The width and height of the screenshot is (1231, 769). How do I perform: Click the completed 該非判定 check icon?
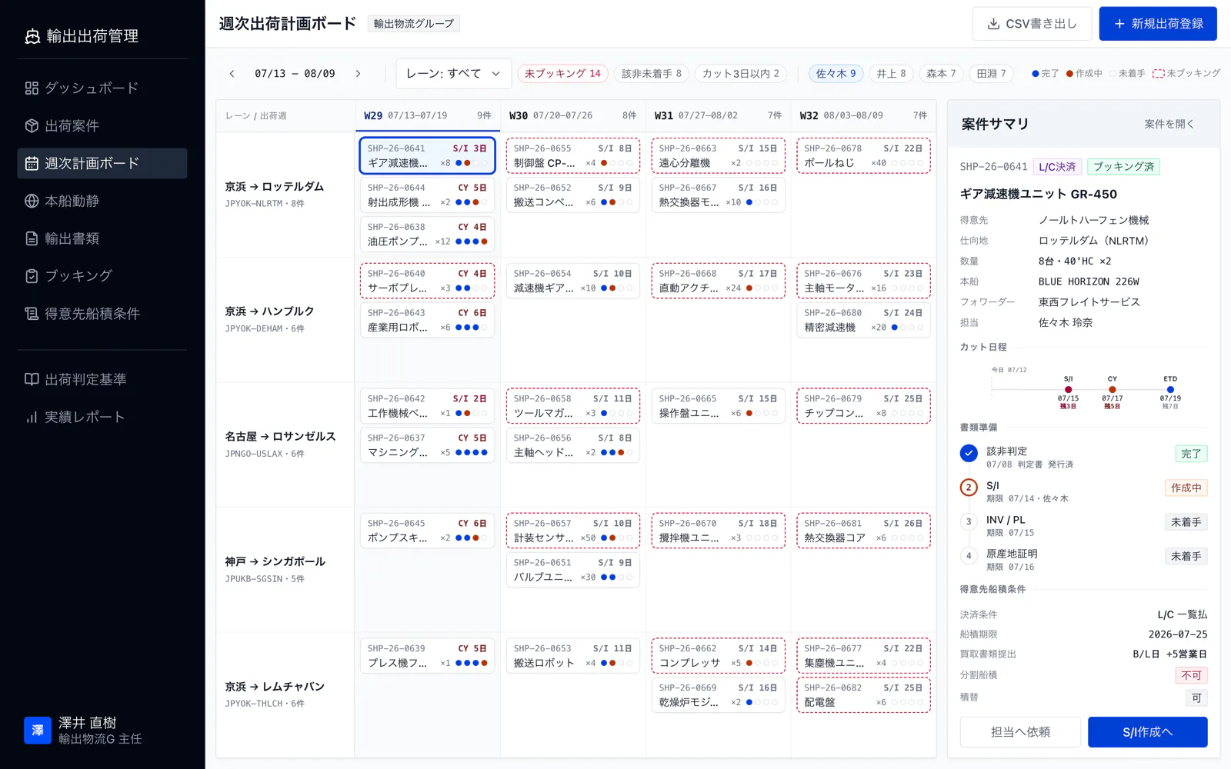tap(969, 453)
